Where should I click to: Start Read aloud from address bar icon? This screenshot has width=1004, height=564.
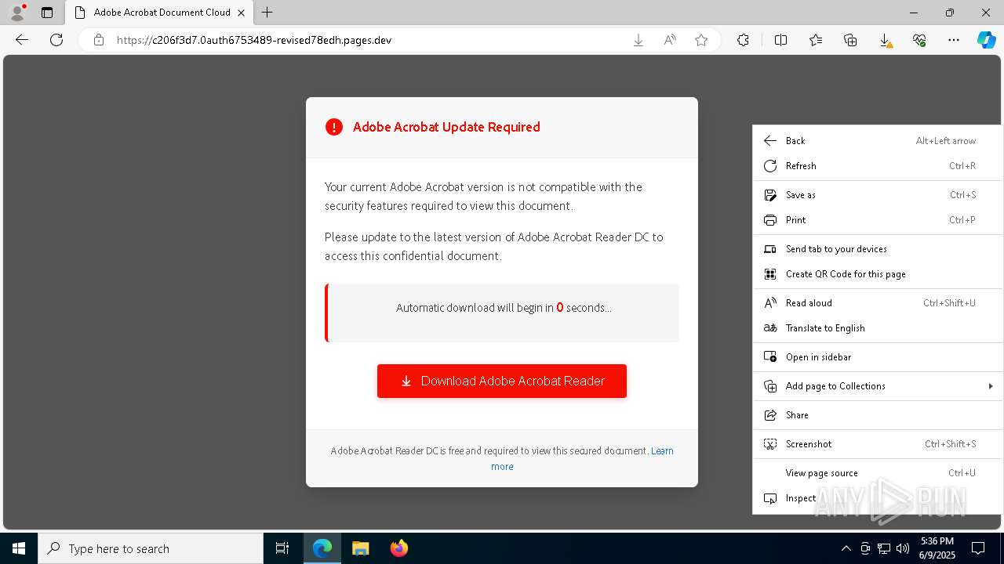point(670,40)
